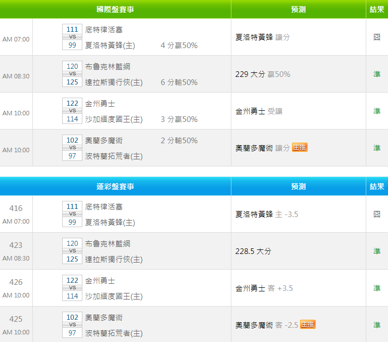The width and height of the screenshot is (388, 342).
Task: Click the 運彩盤賽事 blue header
Action: click(115, 186)
